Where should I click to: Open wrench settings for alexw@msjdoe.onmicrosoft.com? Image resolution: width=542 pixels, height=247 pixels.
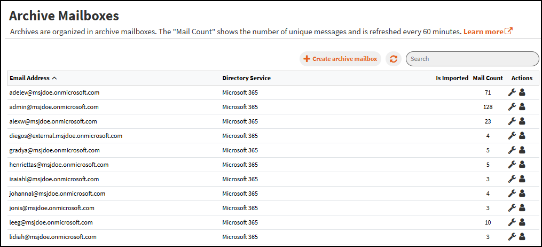coord(512,121)
